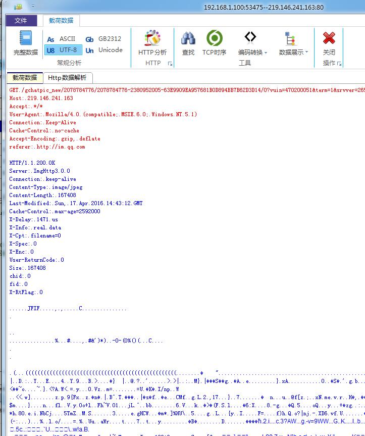Screen dimensions: 365x436
Task: Switch to the 载荷数据 content tab
Action: pyautogui.click(x=25, y=78)
